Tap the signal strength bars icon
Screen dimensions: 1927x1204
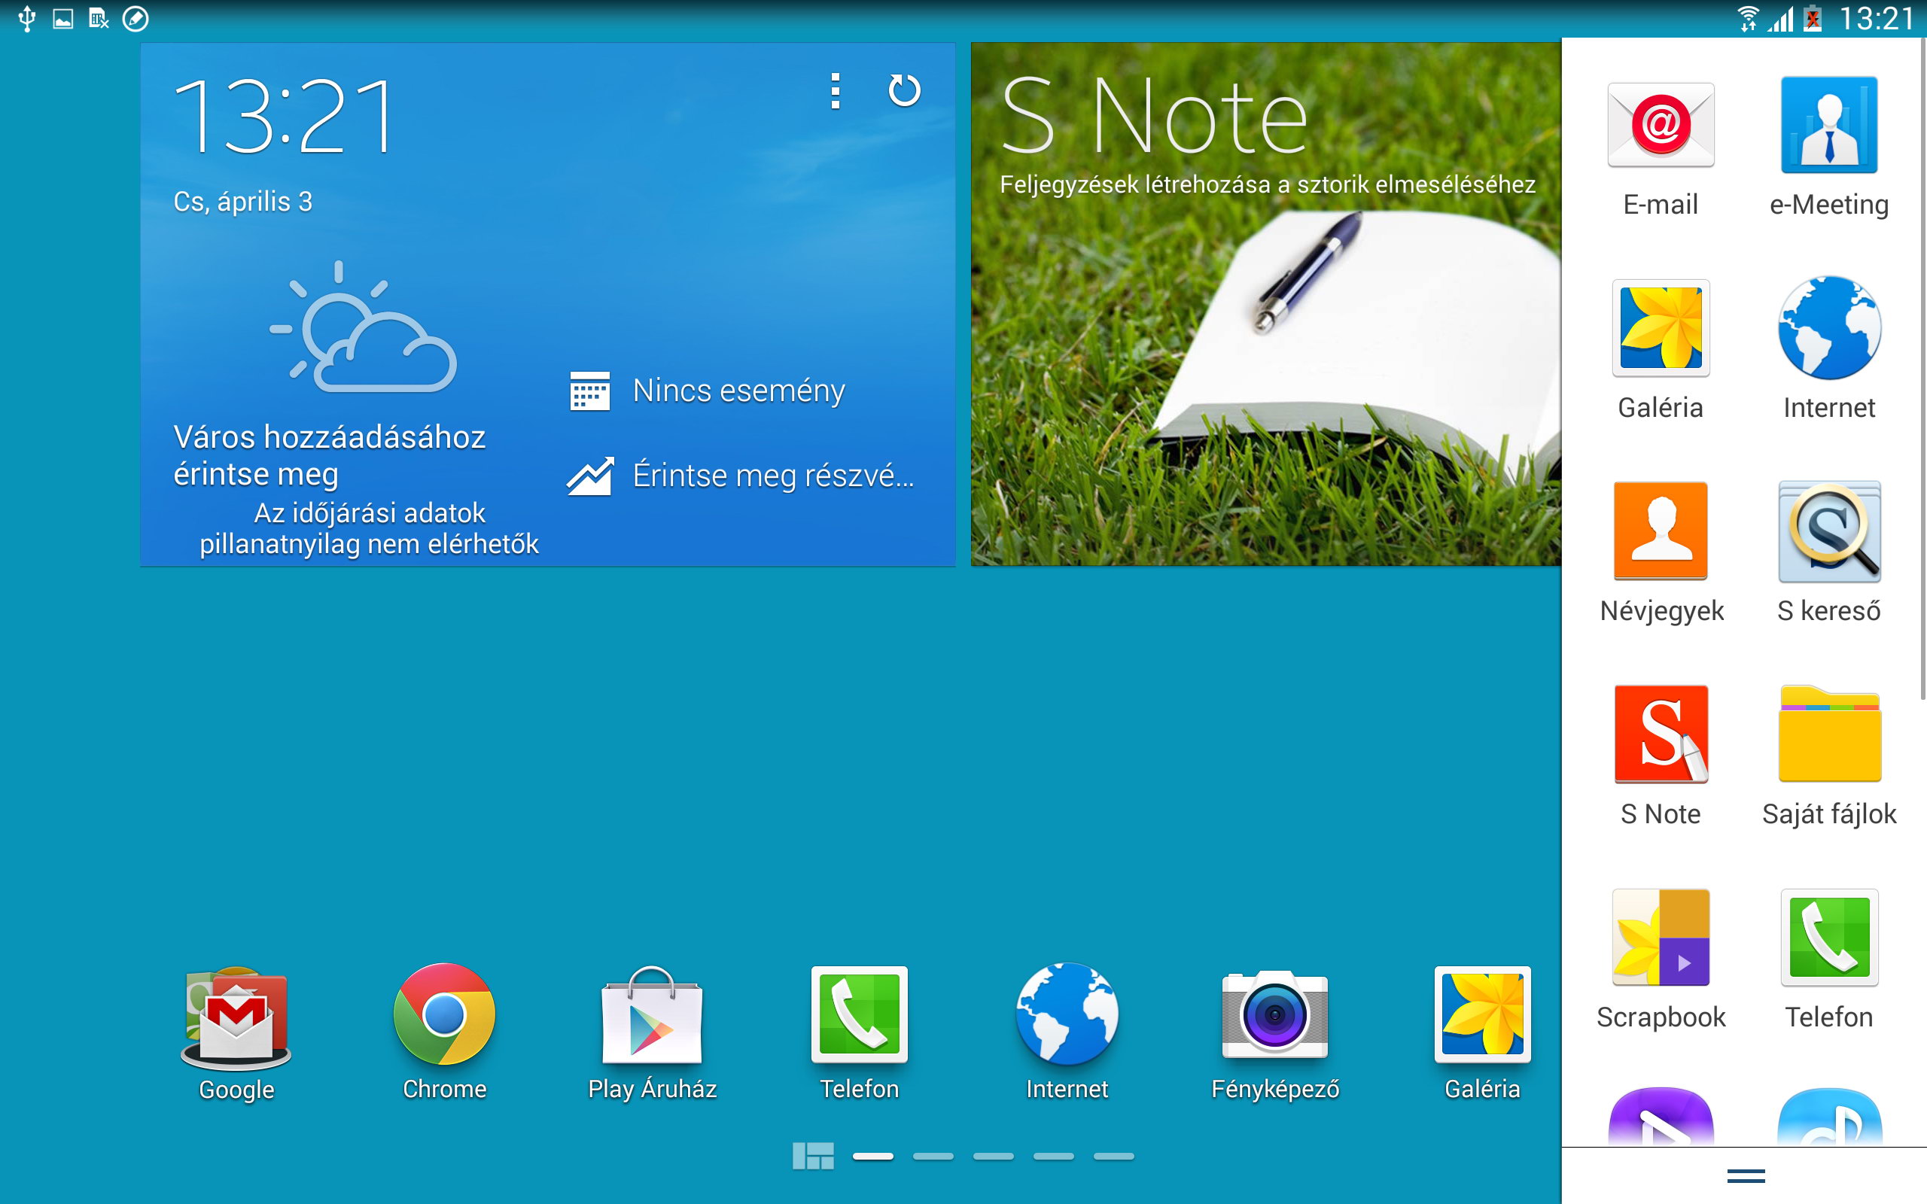1780,18
